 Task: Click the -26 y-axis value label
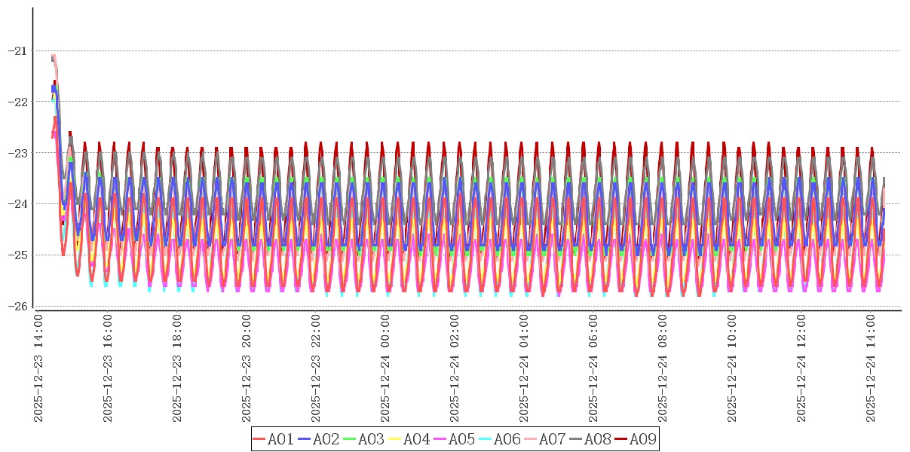click(x=17, y=306)
